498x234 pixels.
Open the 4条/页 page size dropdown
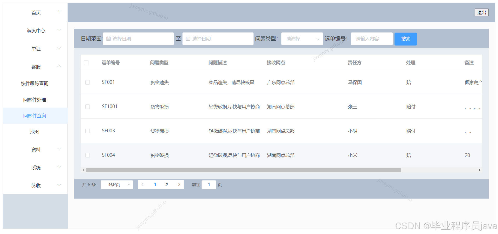[117, 185]
